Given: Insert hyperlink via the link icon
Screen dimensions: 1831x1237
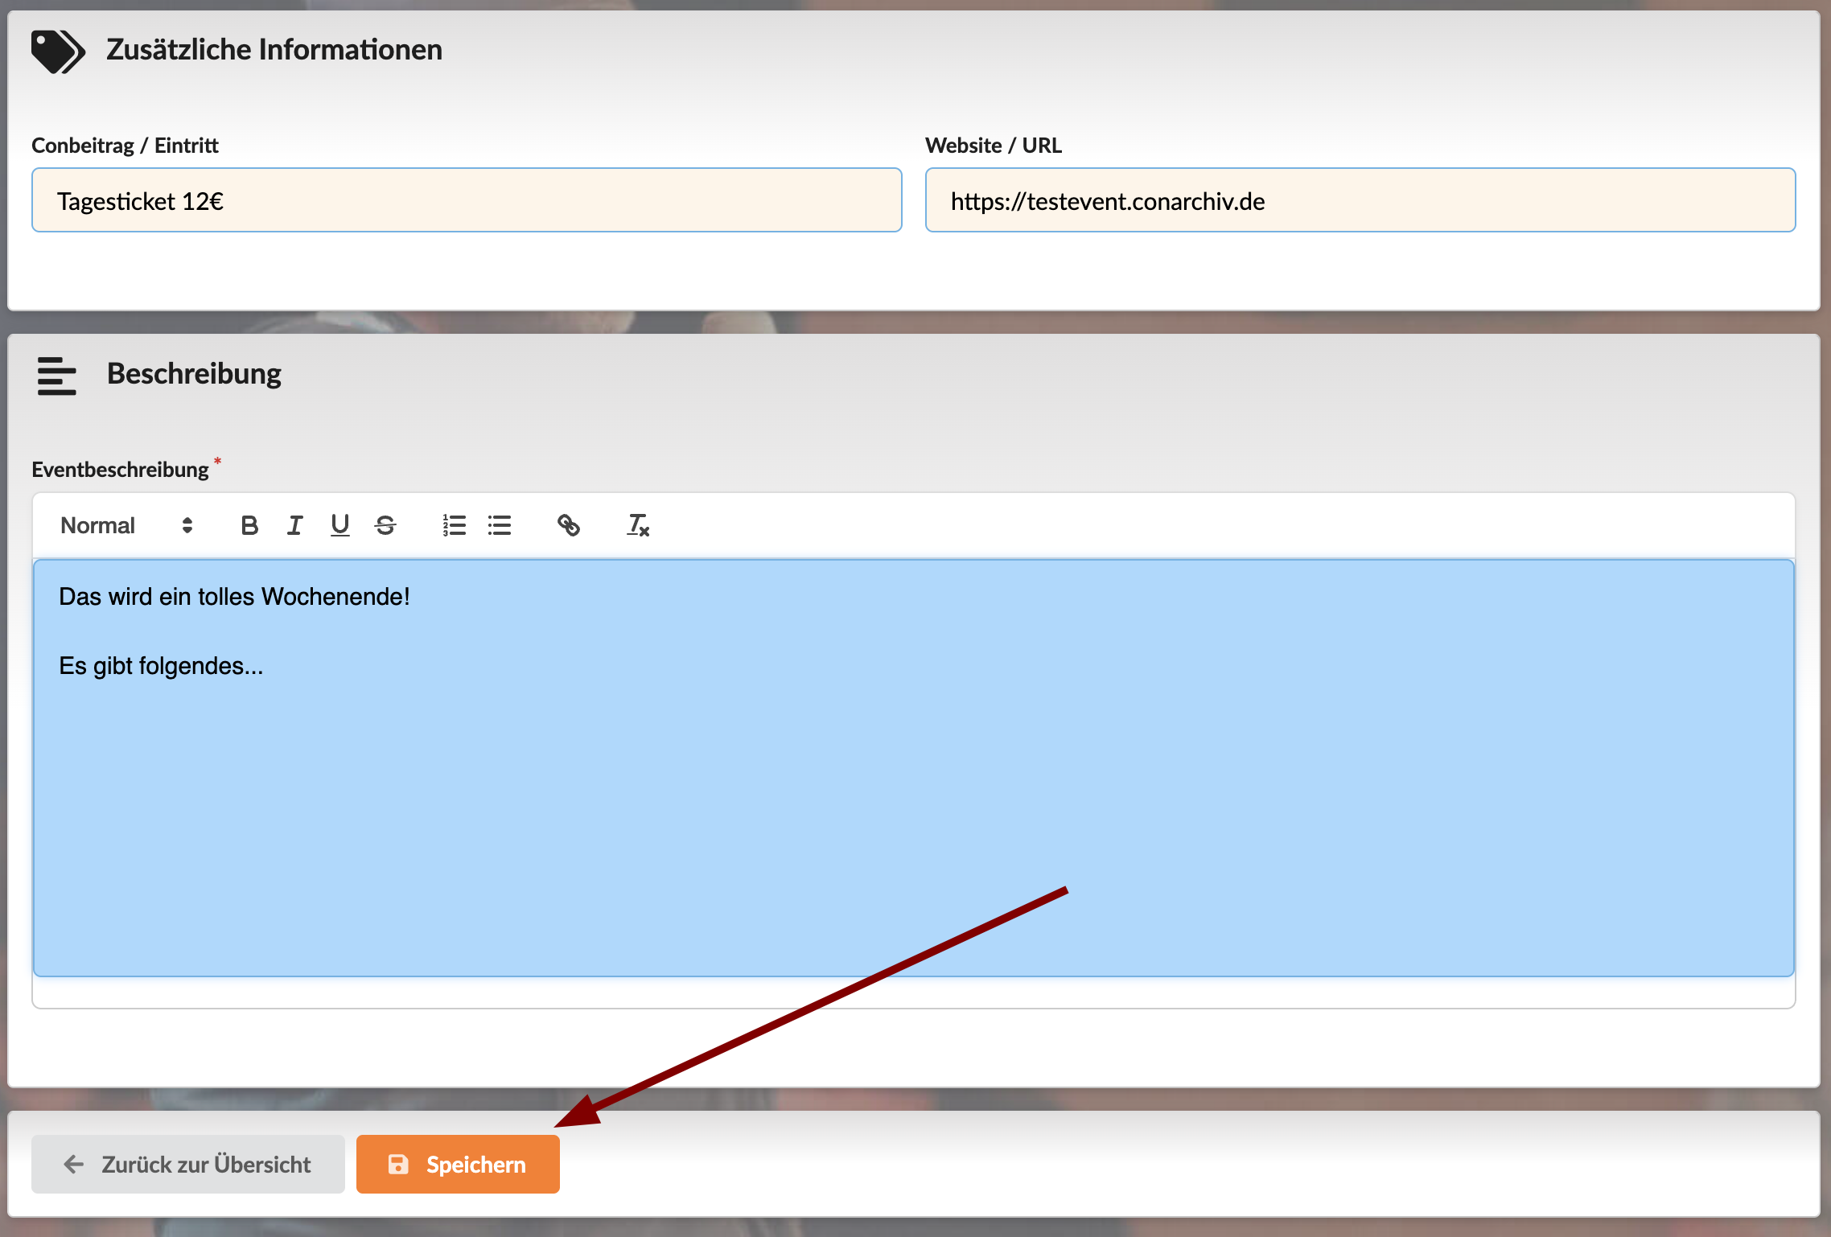Looking at the screenshot, I should (x=569, y=526).
